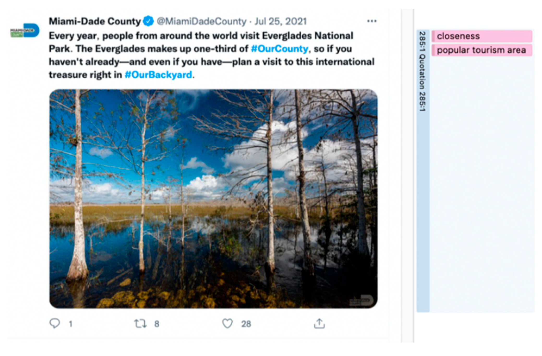Image resolution: width=542 pixels, height=356 pixels.
Task: Select the "popular tourism area" code label
Action: click(x=481, y=50)
